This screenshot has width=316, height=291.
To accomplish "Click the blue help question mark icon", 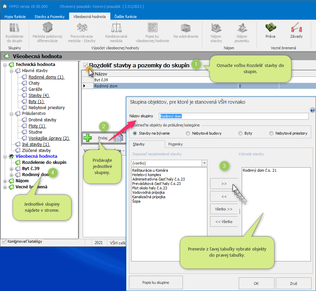I will pos(313,110).
